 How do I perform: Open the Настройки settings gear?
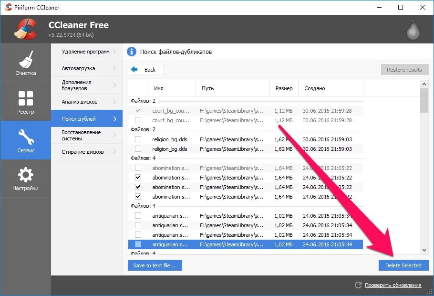tap(25, 179)
